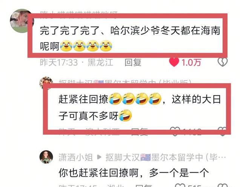The height and width of the screenshot is (187, 240).
Task: Tap the 1.0万 like count
Action: pos(191,62)
